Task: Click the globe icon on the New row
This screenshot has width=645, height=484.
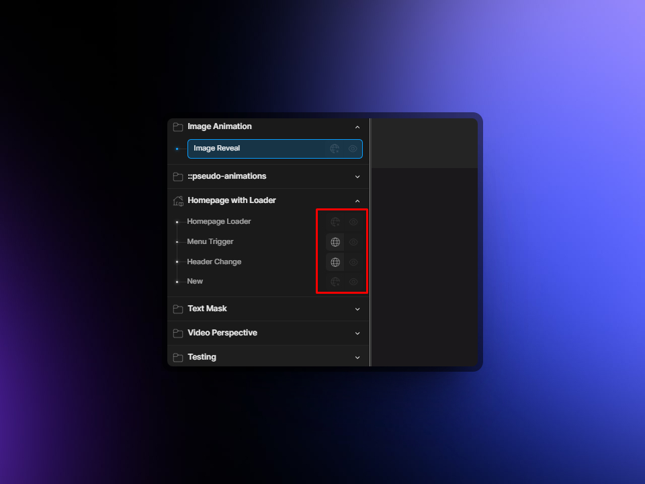Action: 335,282
